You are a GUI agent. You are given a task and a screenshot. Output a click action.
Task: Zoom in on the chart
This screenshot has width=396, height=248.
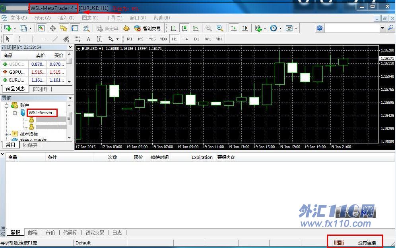point(209,28)
